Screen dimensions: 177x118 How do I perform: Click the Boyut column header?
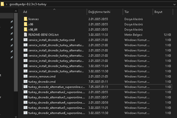[x=158, y=12]
